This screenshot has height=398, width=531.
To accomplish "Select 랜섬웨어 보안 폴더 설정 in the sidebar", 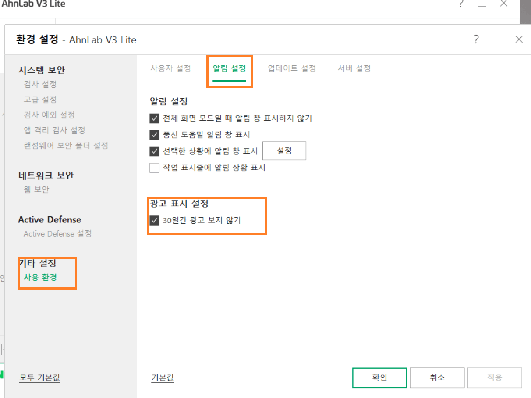I will [x=66, y=146].
